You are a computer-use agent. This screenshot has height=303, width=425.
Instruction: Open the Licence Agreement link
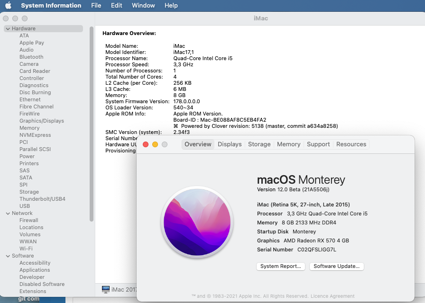pos(333,296)
